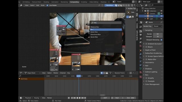The height and width of the screenshot is (102, 182).
Task: Hide the Collection in outliner
Action: tap(161, 11)
